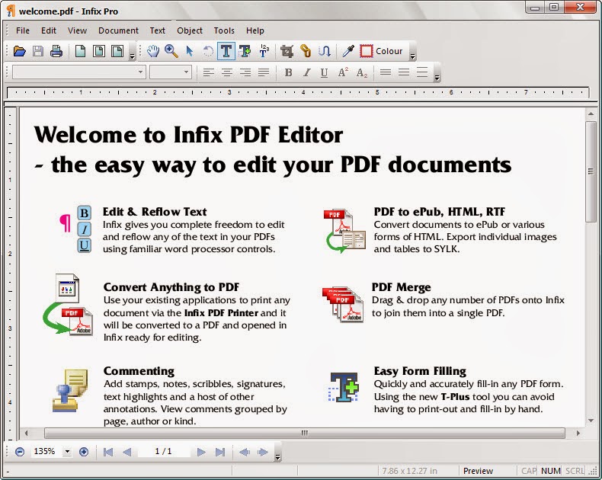Open a PDF with the folder icon
602x480 pixels.
coord(19,51)
